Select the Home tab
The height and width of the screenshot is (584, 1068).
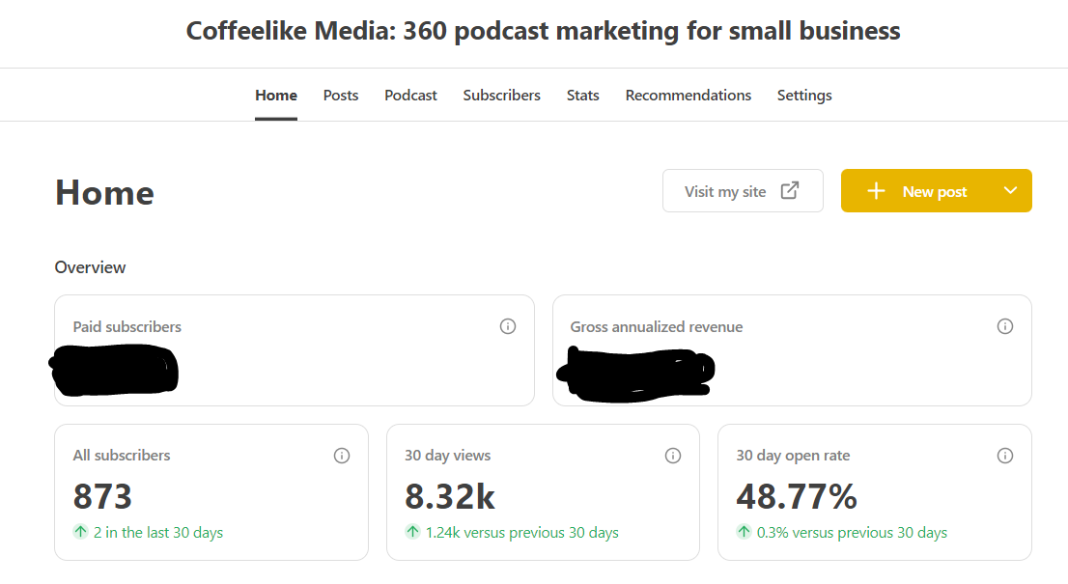point(276,96)
